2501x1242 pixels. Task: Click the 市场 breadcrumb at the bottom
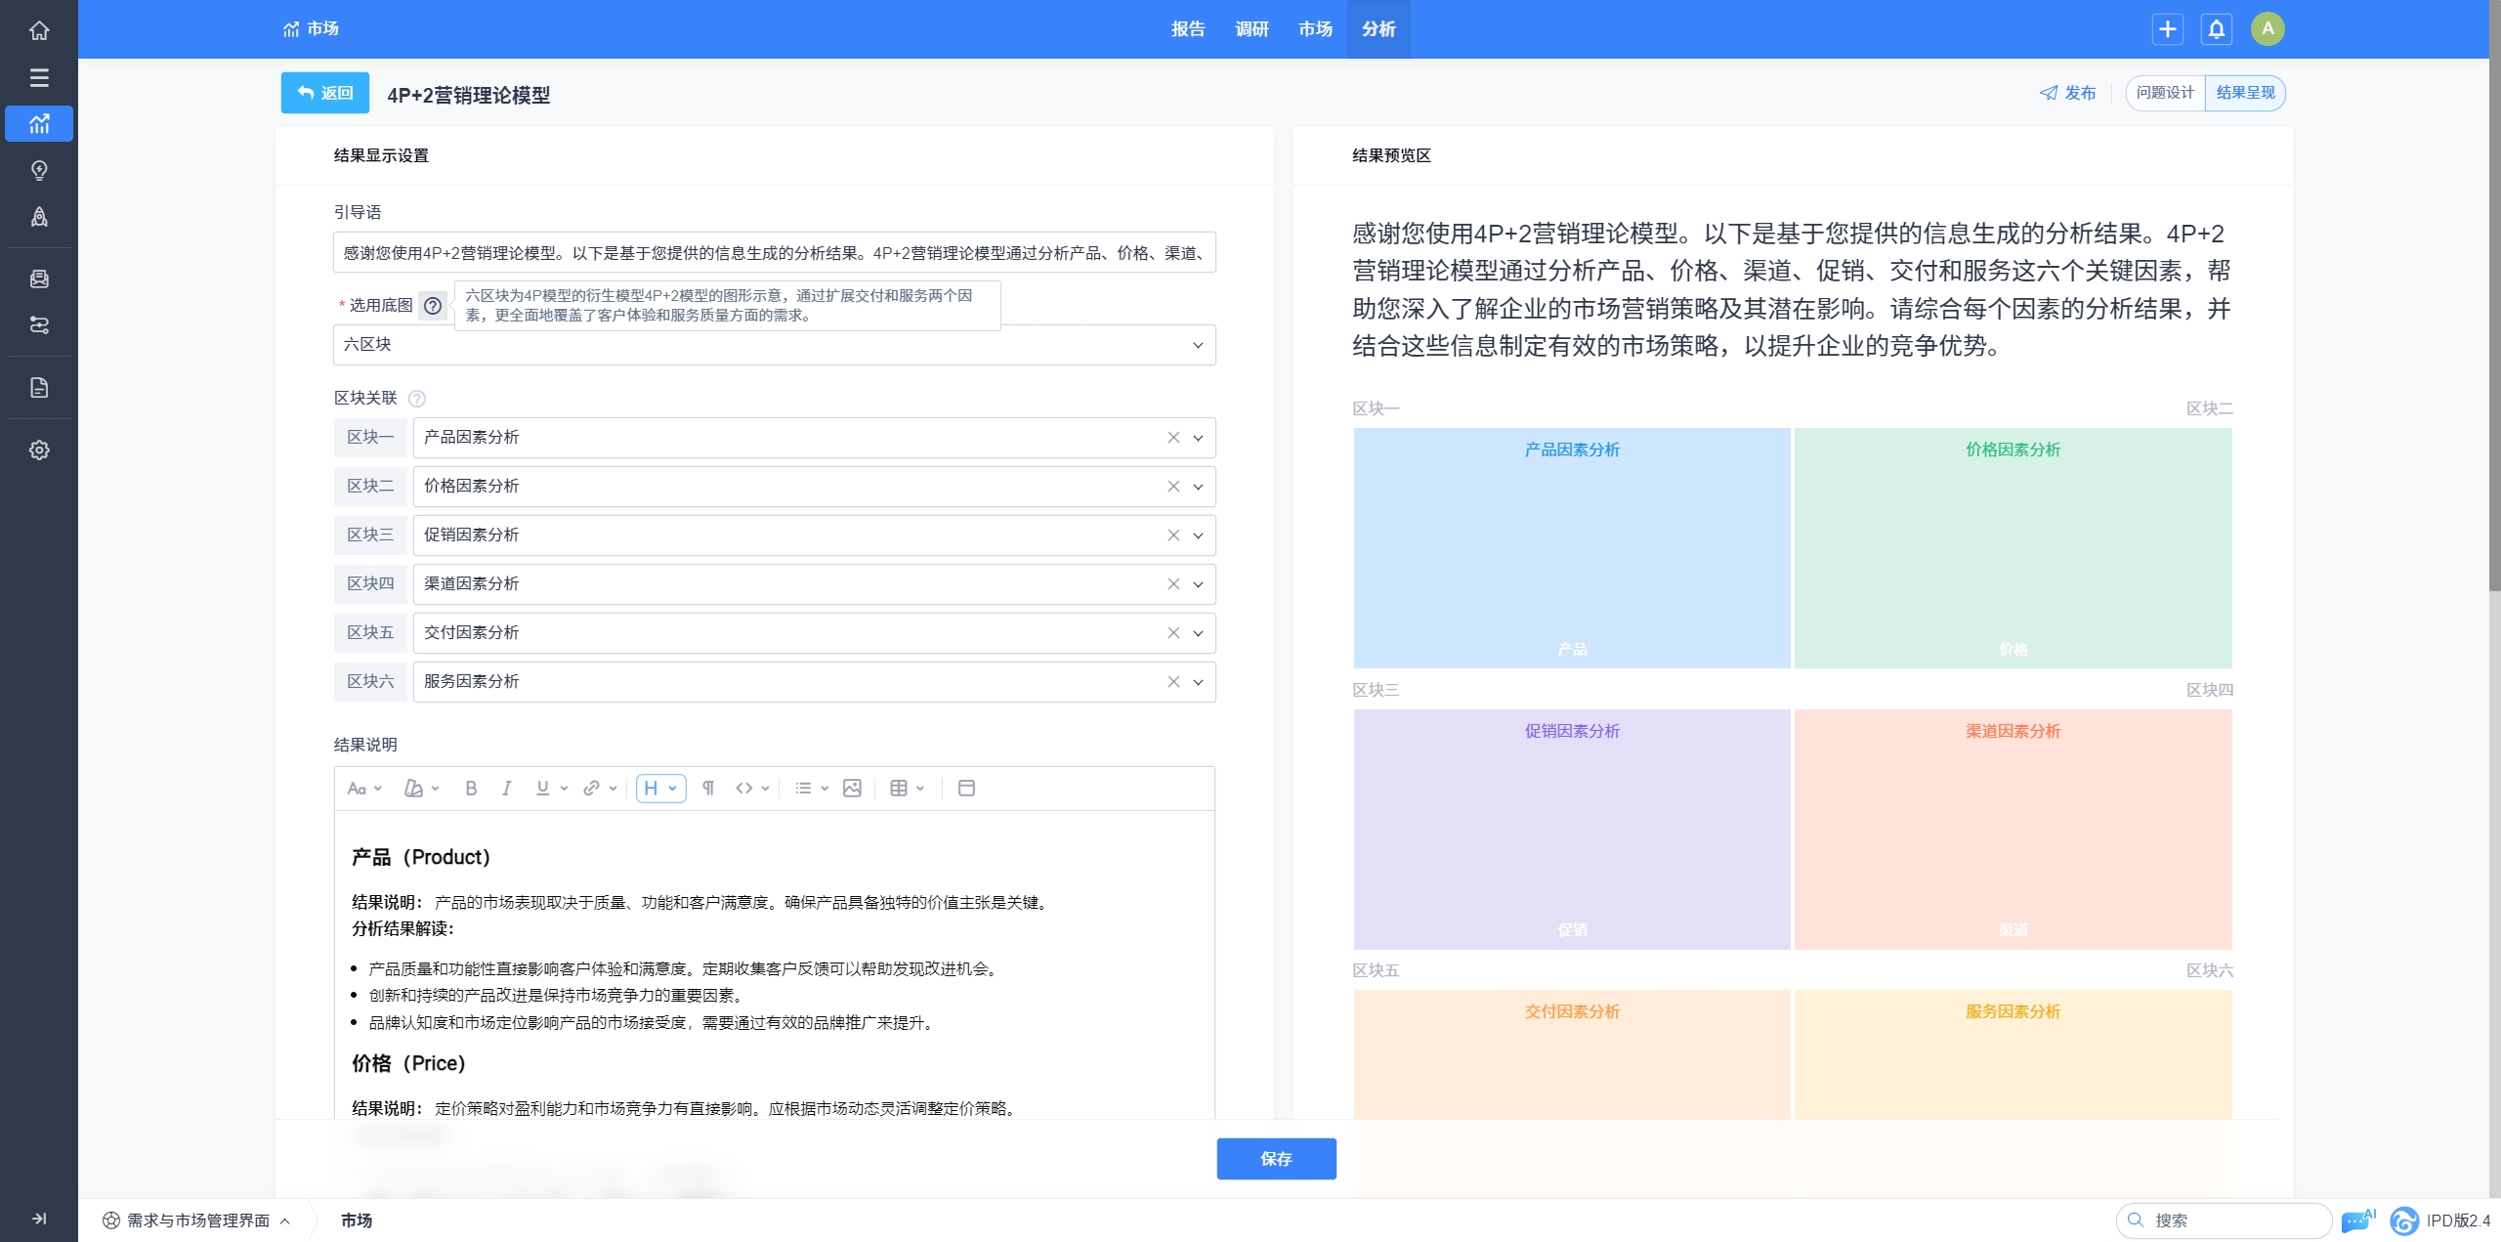[x=357, y=1221]
